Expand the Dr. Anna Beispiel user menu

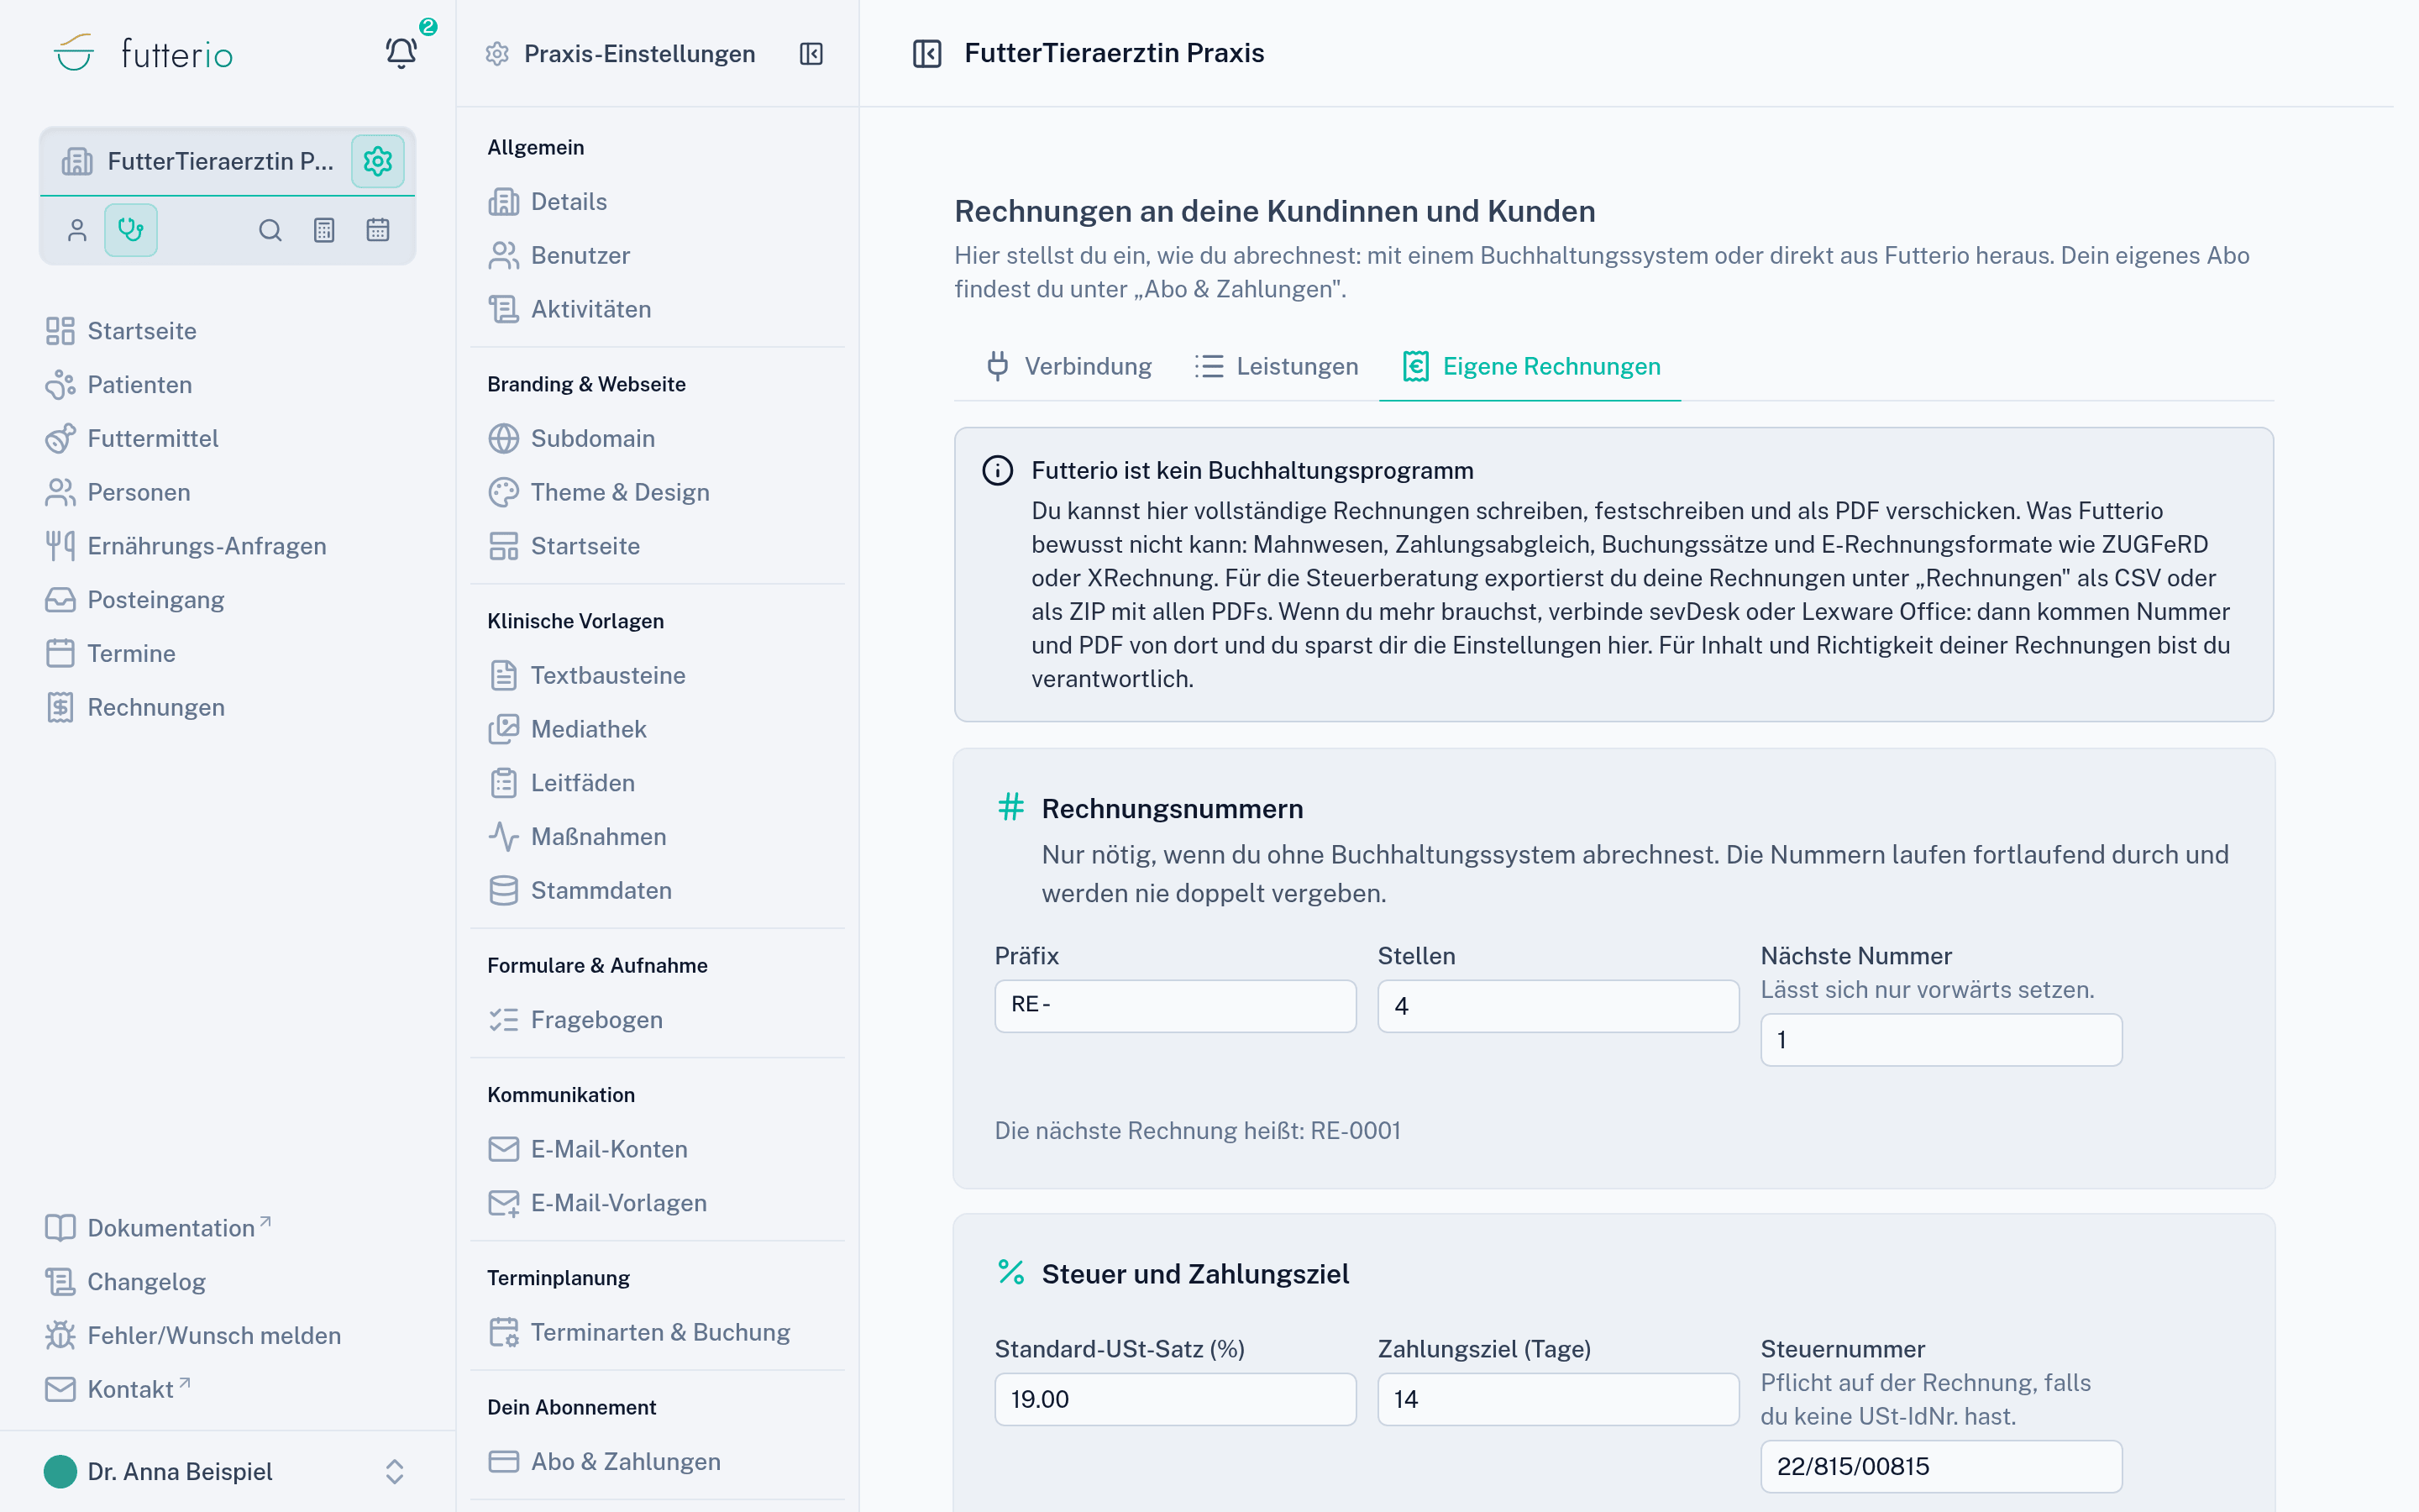coord(226,1471)
